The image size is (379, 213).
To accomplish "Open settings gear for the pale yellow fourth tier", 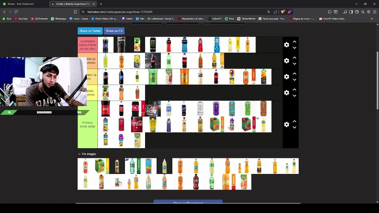I will click(286, 93).
